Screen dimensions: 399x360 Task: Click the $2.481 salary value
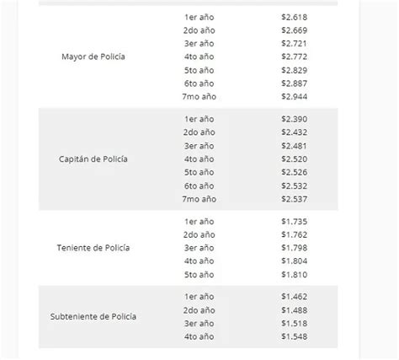(x=295, y=146)
